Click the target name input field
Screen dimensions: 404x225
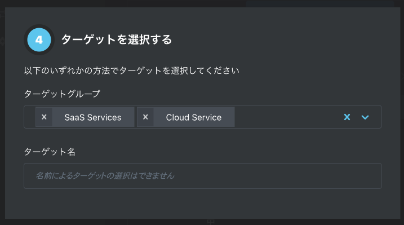(202, 176)
